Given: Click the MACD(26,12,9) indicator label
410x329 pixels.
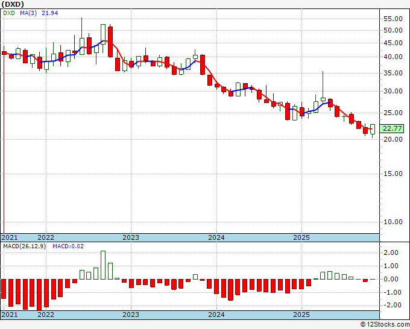Looking at the screenshot, I should coord(24,246).
